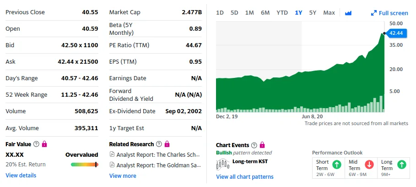The image size is (416, 187).
Task: Click the Previous Close value 40.55
Action: point(90,12)
